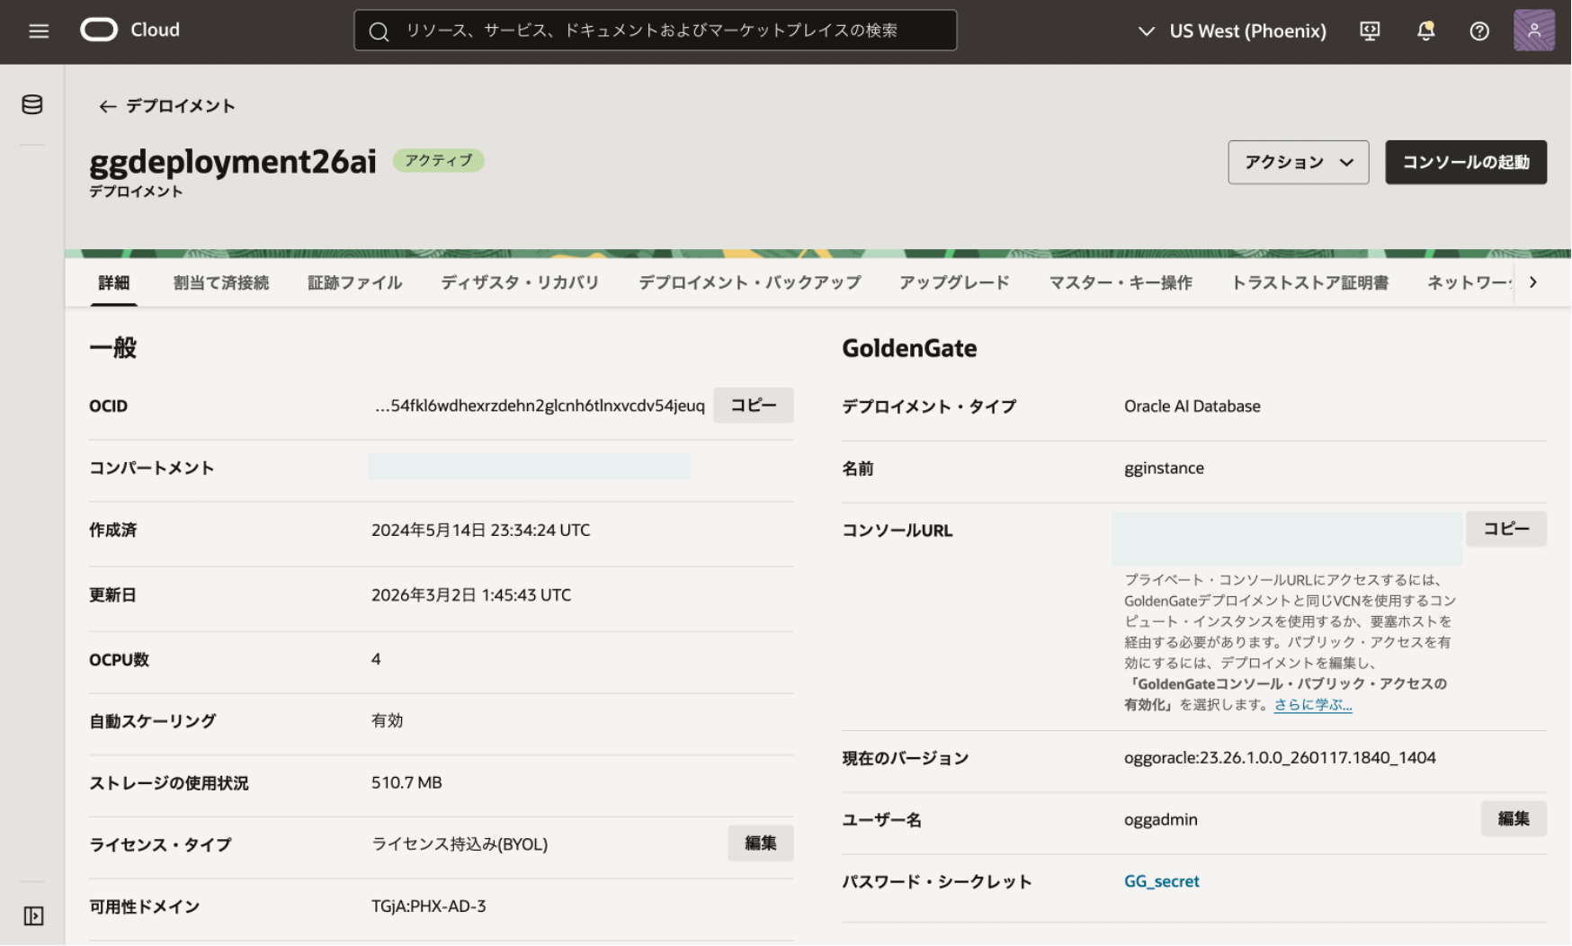The image size is (1572, 946).
Task: Open the user profile avatar
Action: click(1533, 31)
